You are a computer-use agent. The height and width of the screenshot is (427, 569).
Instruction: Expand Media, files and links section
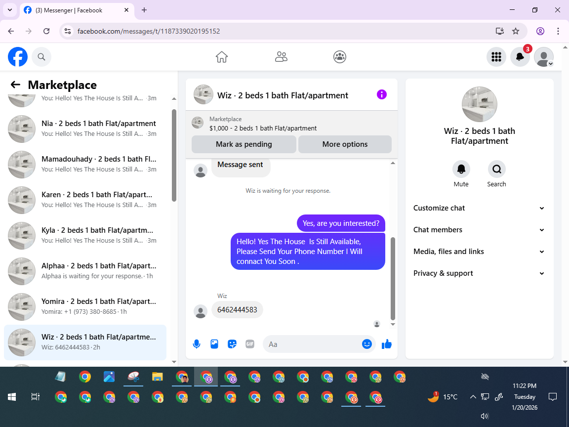(479, 252)
